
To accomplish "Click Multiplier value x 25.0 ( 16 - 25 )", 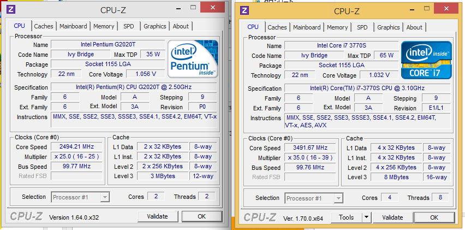I will coord(76,156).
